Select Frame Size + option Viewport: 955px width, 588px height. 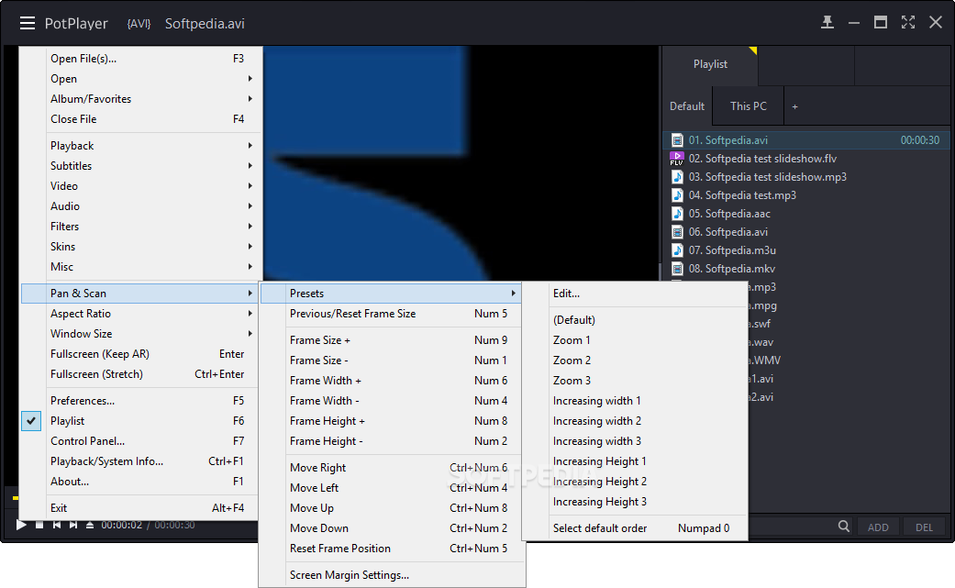click(x=392, y=339)
